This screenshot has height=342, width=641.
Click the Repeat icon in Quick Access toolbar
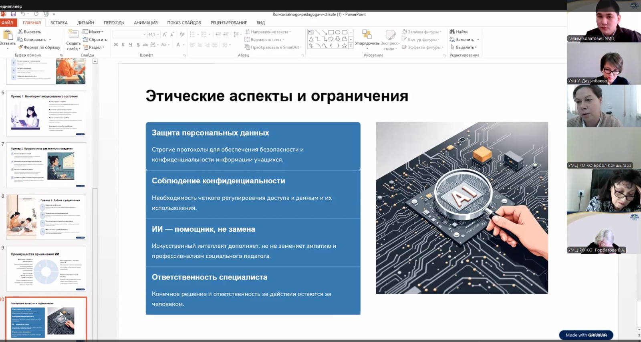click(36, 14)
